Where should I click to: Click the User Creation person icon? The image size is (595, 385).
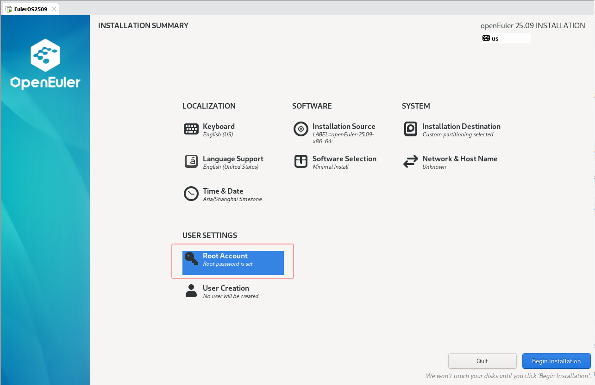click(191, 291)
